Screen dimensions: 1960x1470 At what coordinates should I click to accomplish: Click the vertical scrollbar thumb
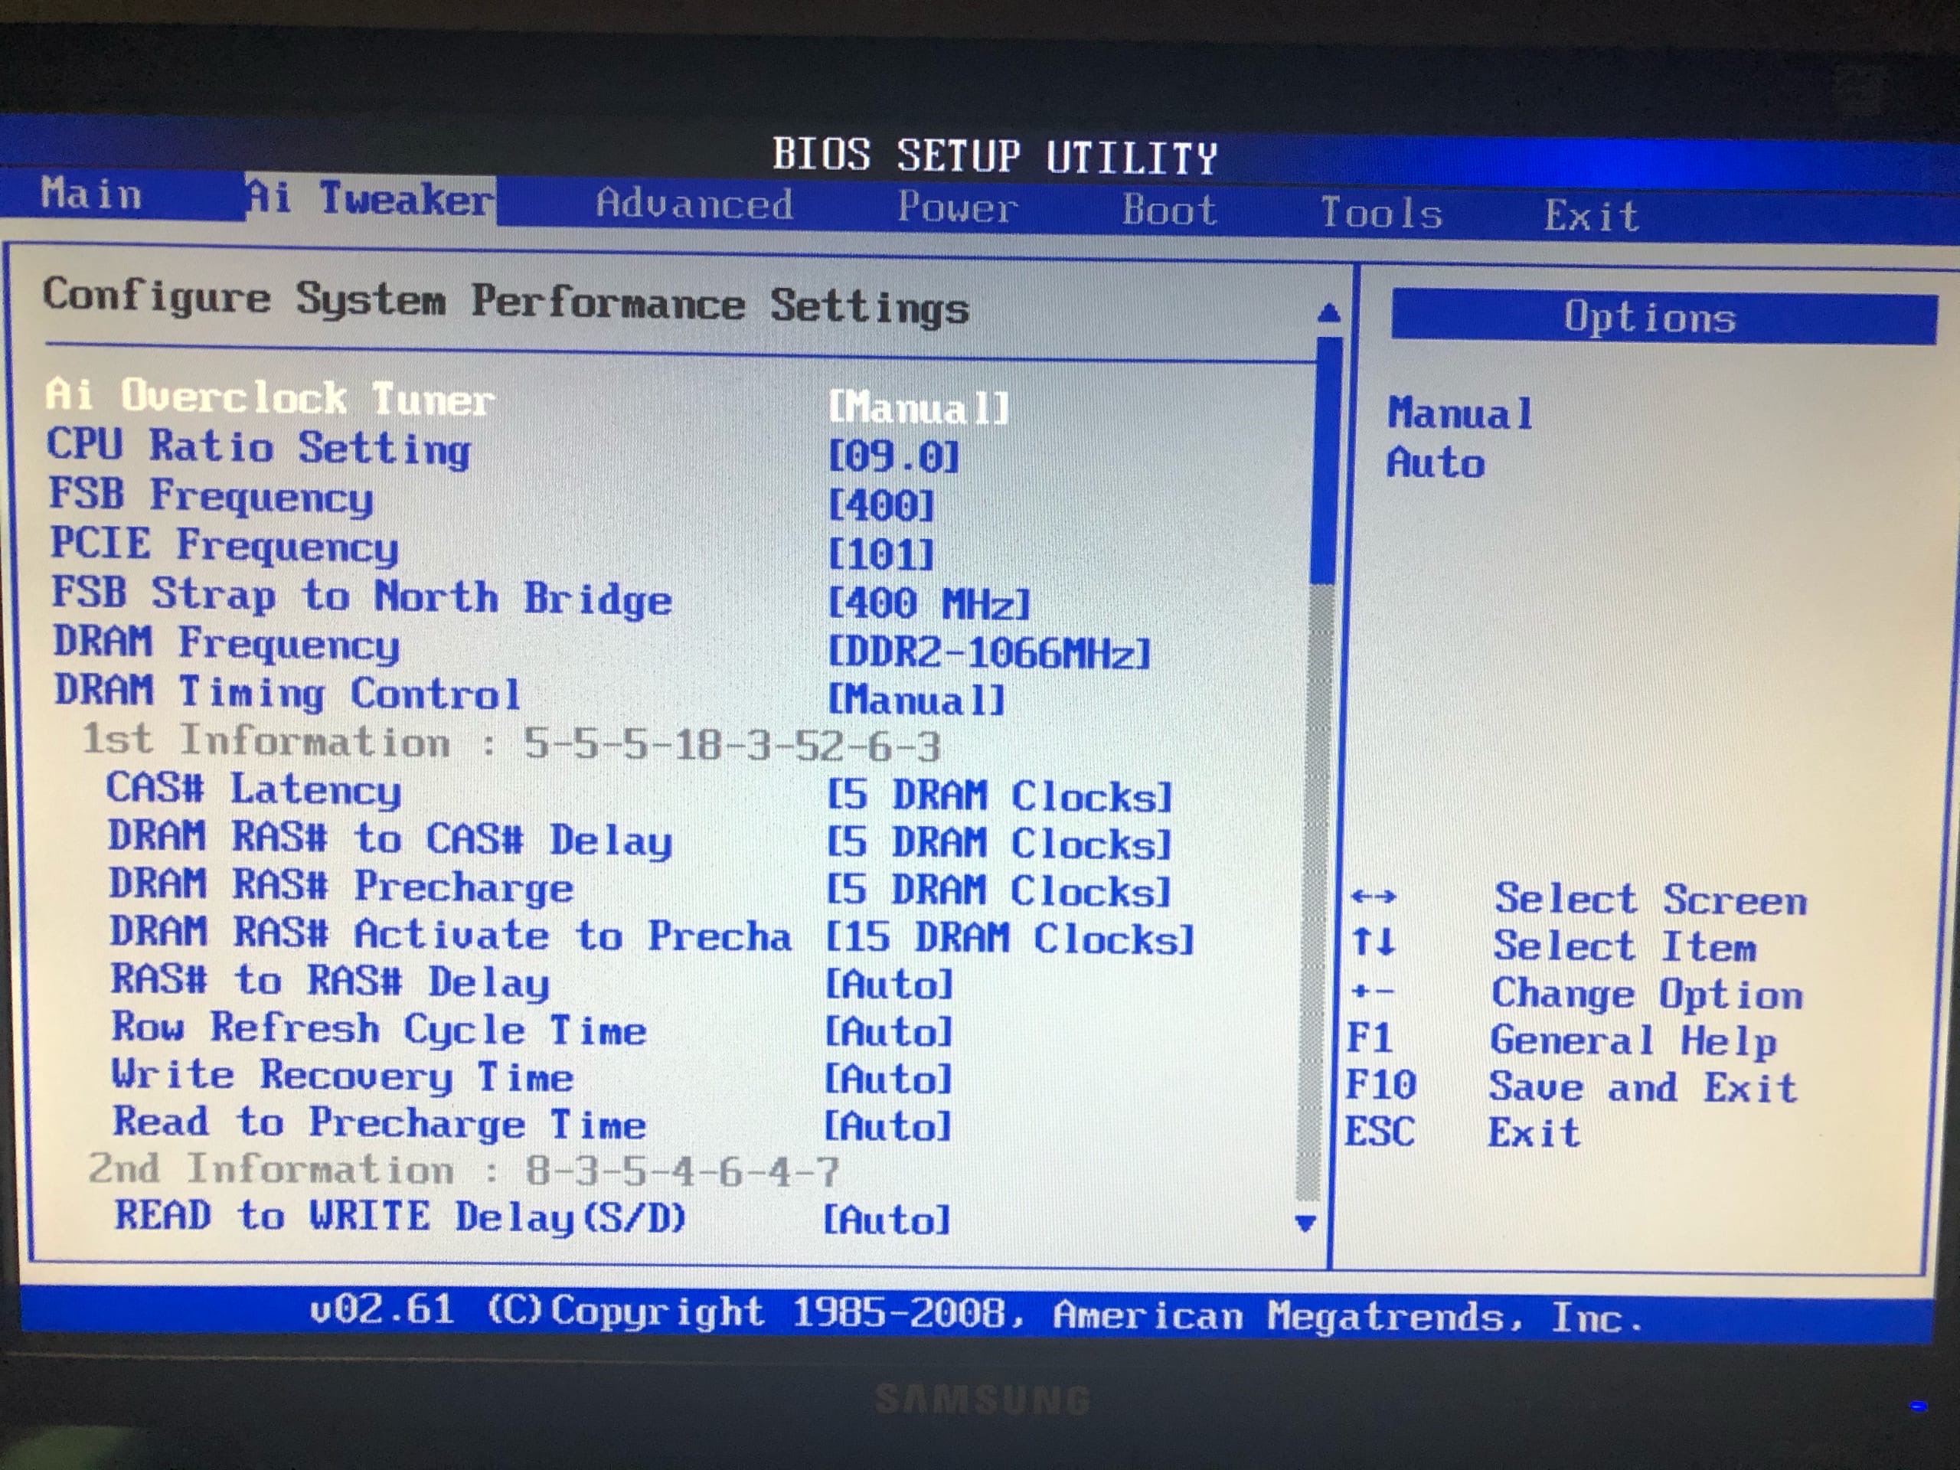coord(1325,461)
